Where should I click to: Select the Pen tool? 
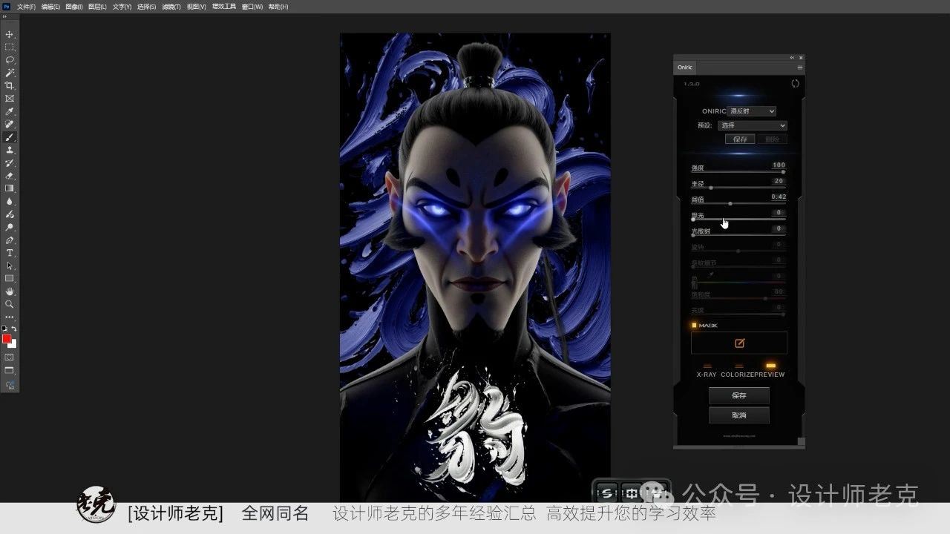point(10,240)
